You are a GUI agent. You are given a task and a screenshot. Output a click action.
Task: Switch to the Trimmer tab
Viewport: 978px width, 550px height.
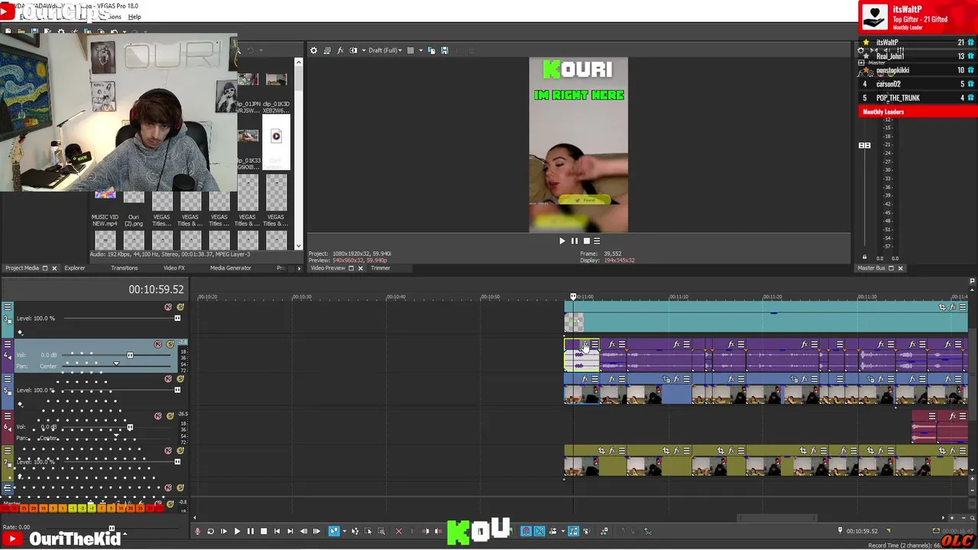pyautogui.click(x=381, y=268)
